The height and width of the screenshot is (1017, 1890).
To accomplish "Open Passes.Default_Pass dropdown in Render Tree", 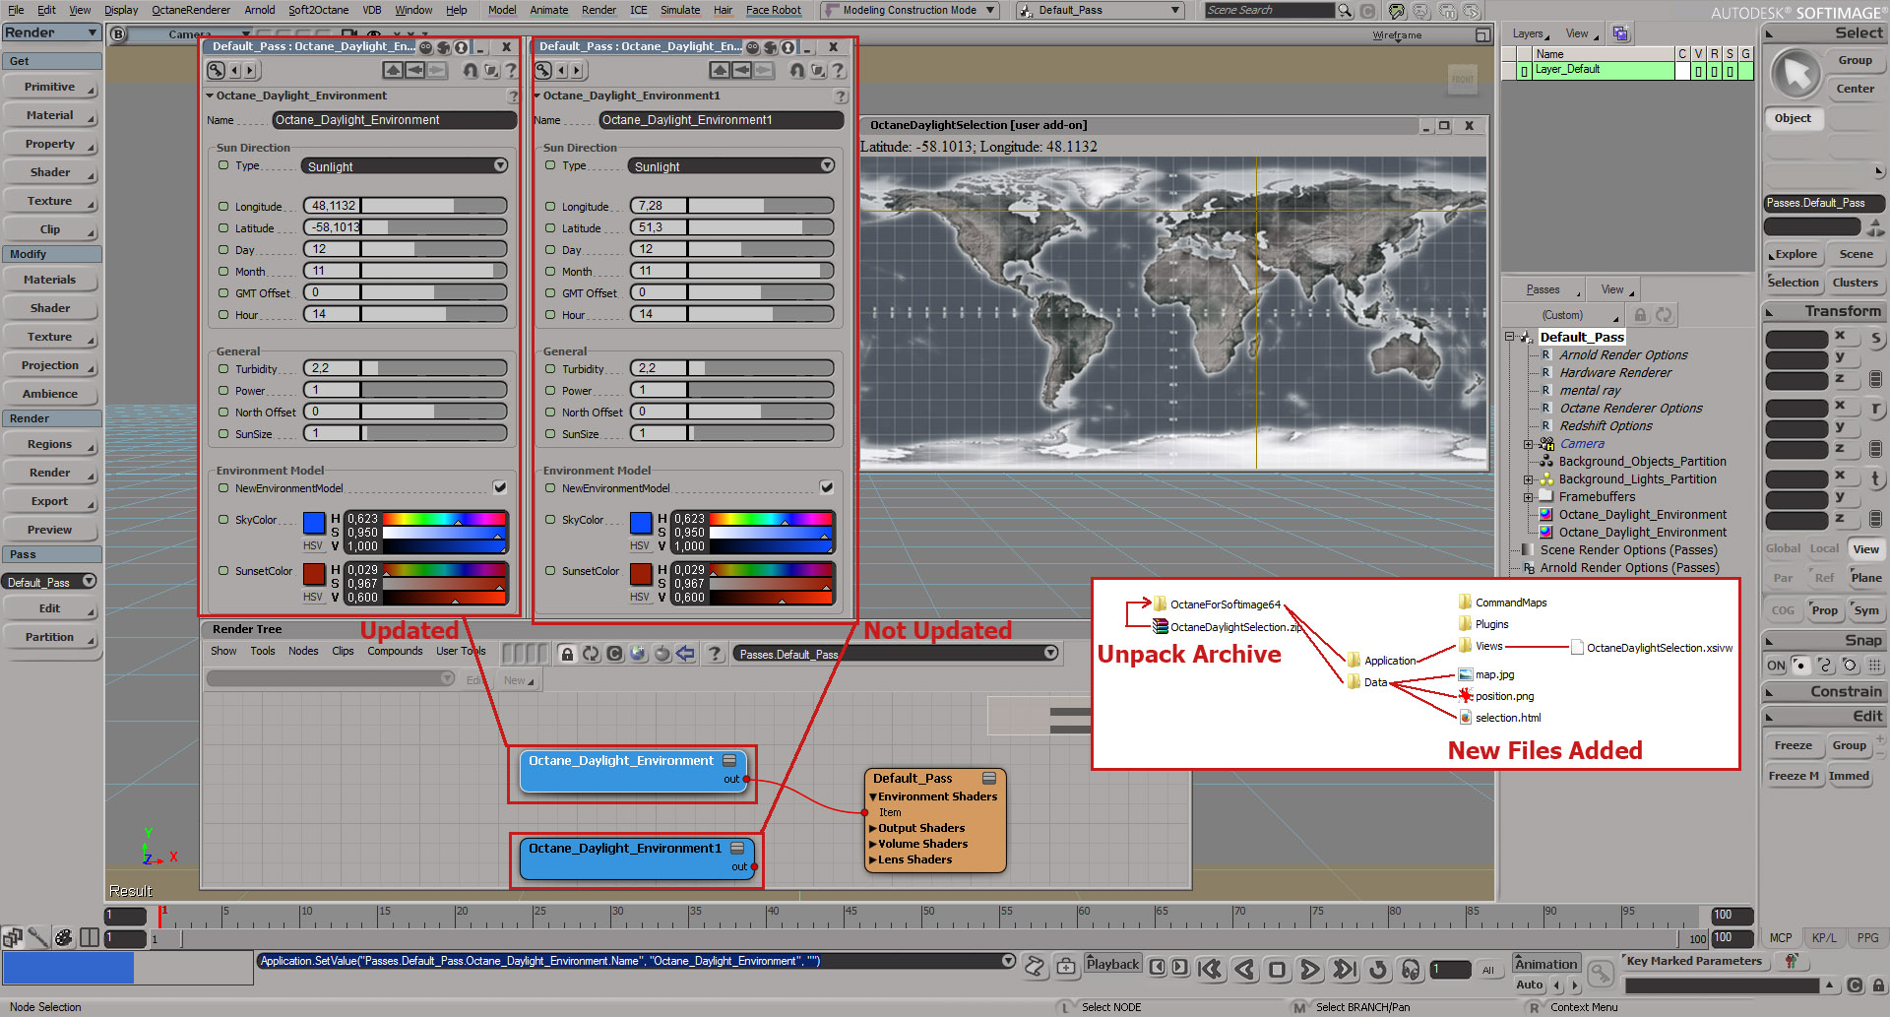I will pyautogui.click(x=897, y=654).
